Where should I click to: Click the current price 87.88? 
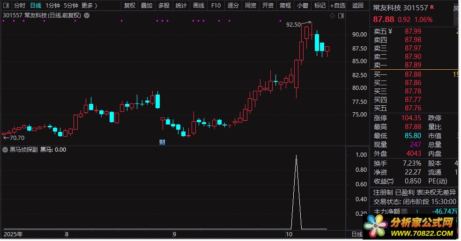coord(383,19)
